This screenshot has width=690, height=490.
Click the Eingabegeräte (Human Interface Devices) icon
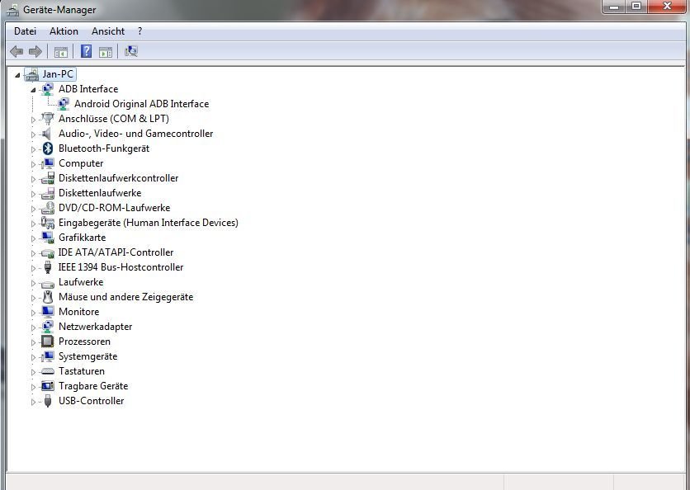click(x=48, y=223)
